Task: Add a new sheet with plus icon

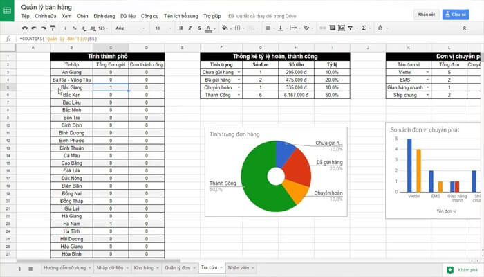Action: tap(19, 268)
